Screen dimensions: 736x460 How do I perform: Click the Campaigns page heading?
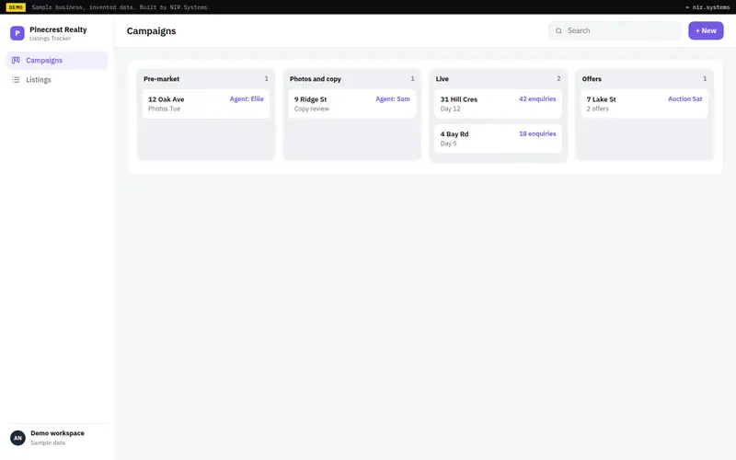[x=151, y=31]
